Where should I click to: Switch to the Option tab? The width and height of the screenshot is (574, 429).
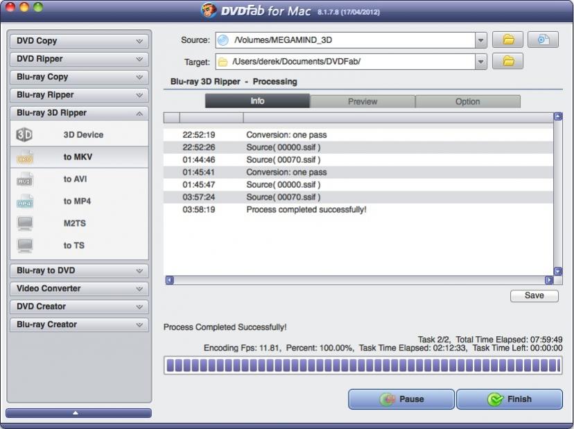pos(467,101)
